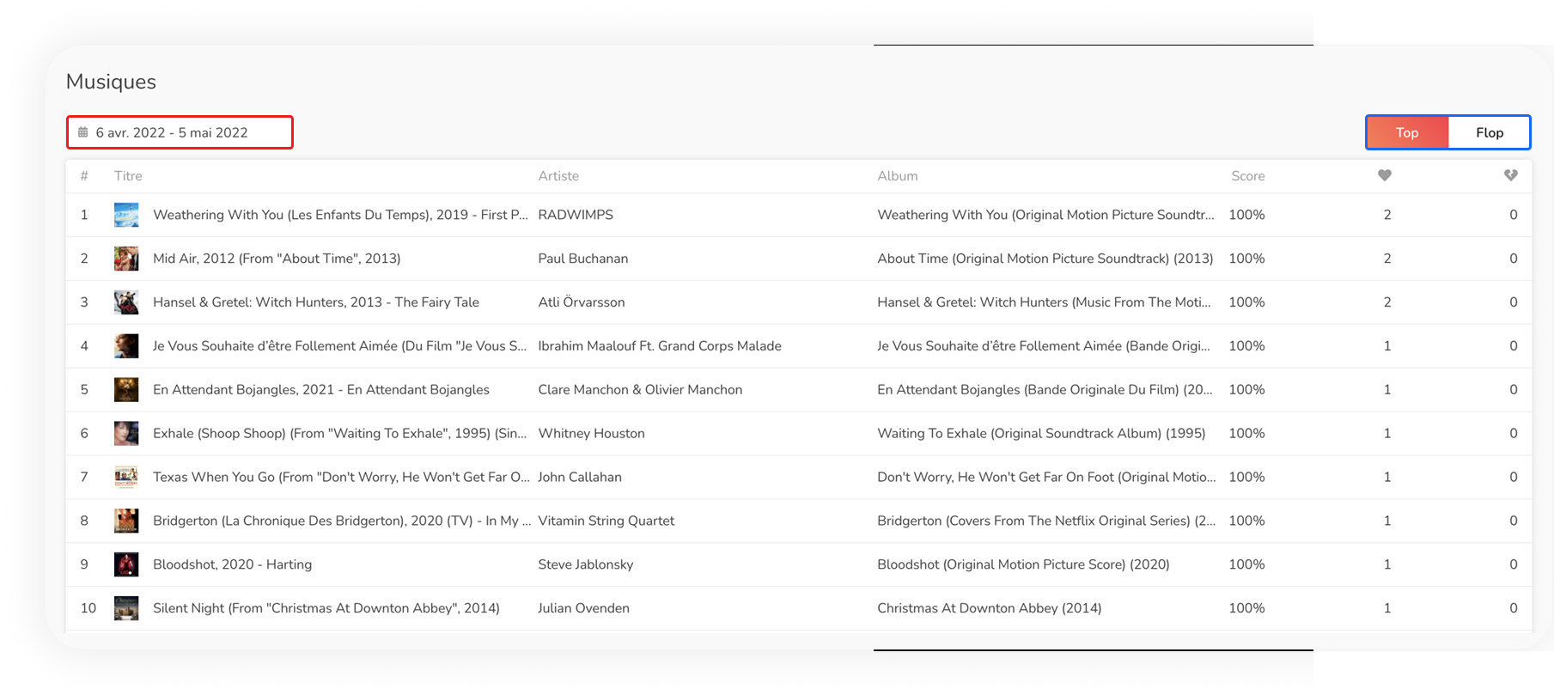Click artist Ibrahim Maalouf Ft. Grand Corps Malade
Viewport: 1554px width, 695px height.
coord(660,346)
